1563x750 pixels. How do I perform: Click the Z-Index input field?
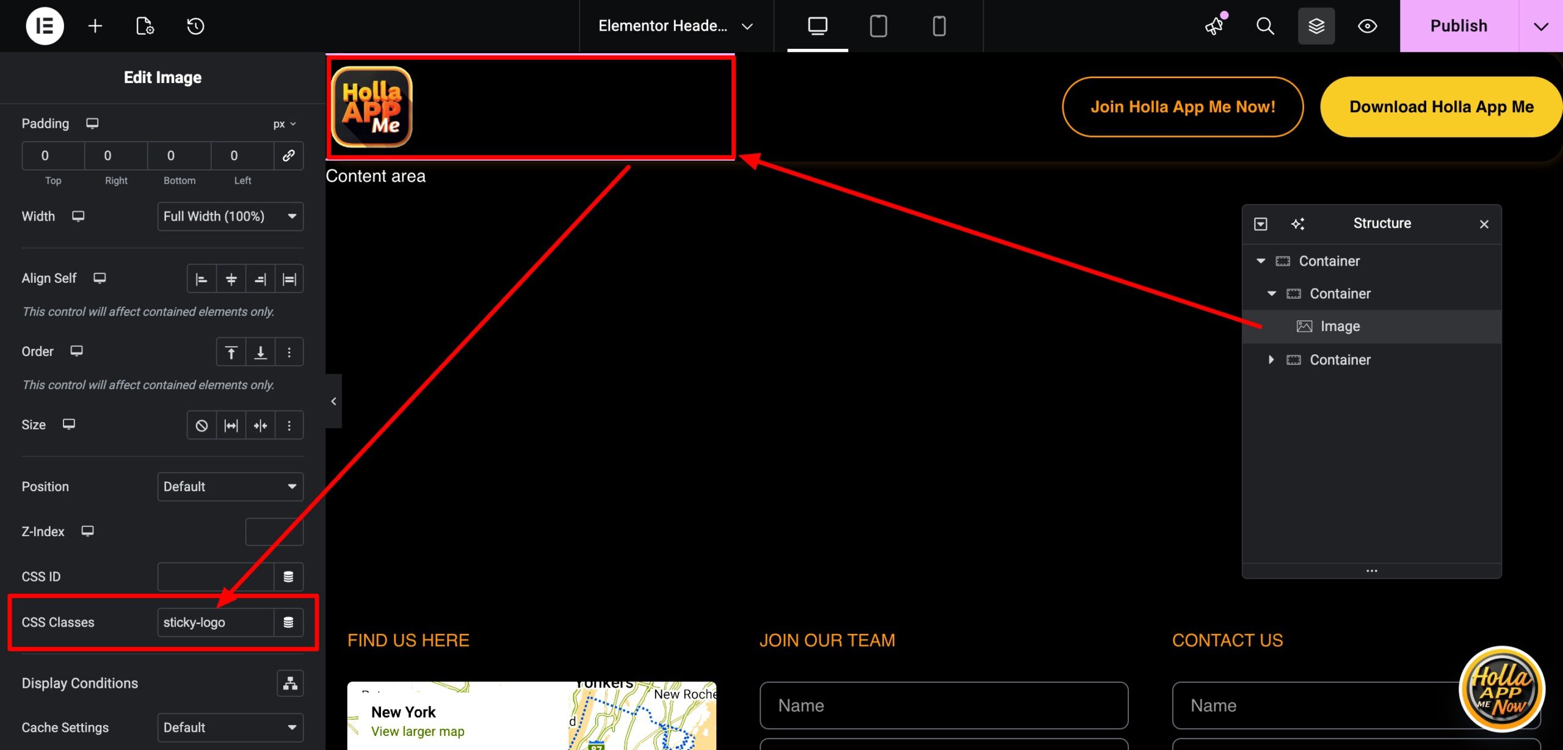274,531
